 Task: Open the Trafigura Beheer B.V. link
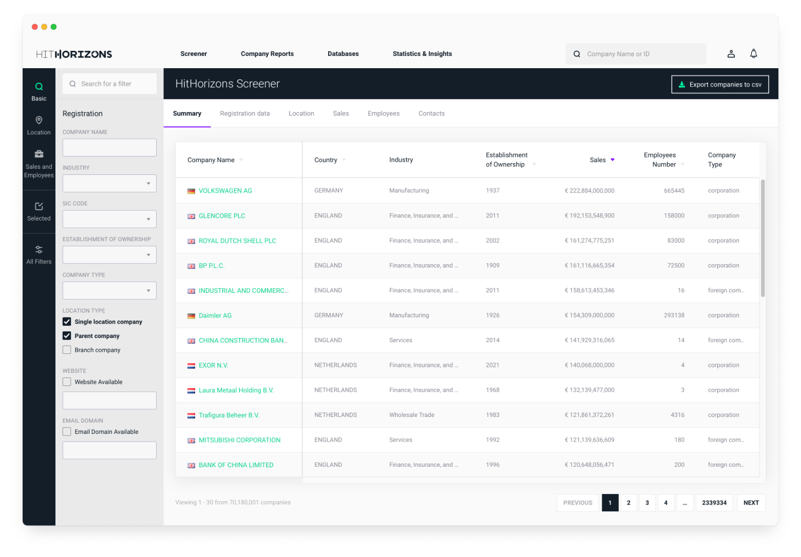[x=229, y=415]
